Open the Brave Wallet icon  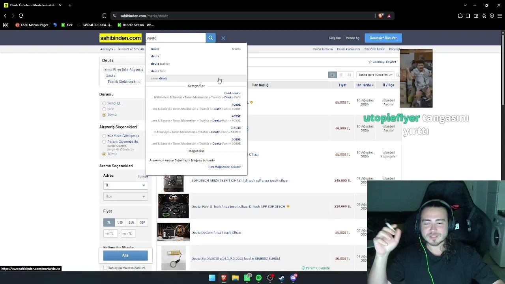(x=476, y=16)
